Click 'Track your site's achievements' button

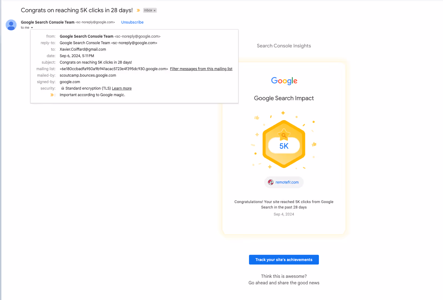(284, 260)
